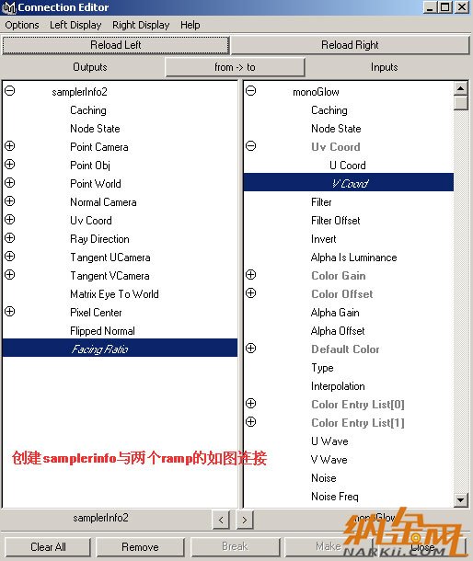Screen dimensions: 473x561
Task: Expand Pixel Center output attribute
Action: [x=10, y=311]
